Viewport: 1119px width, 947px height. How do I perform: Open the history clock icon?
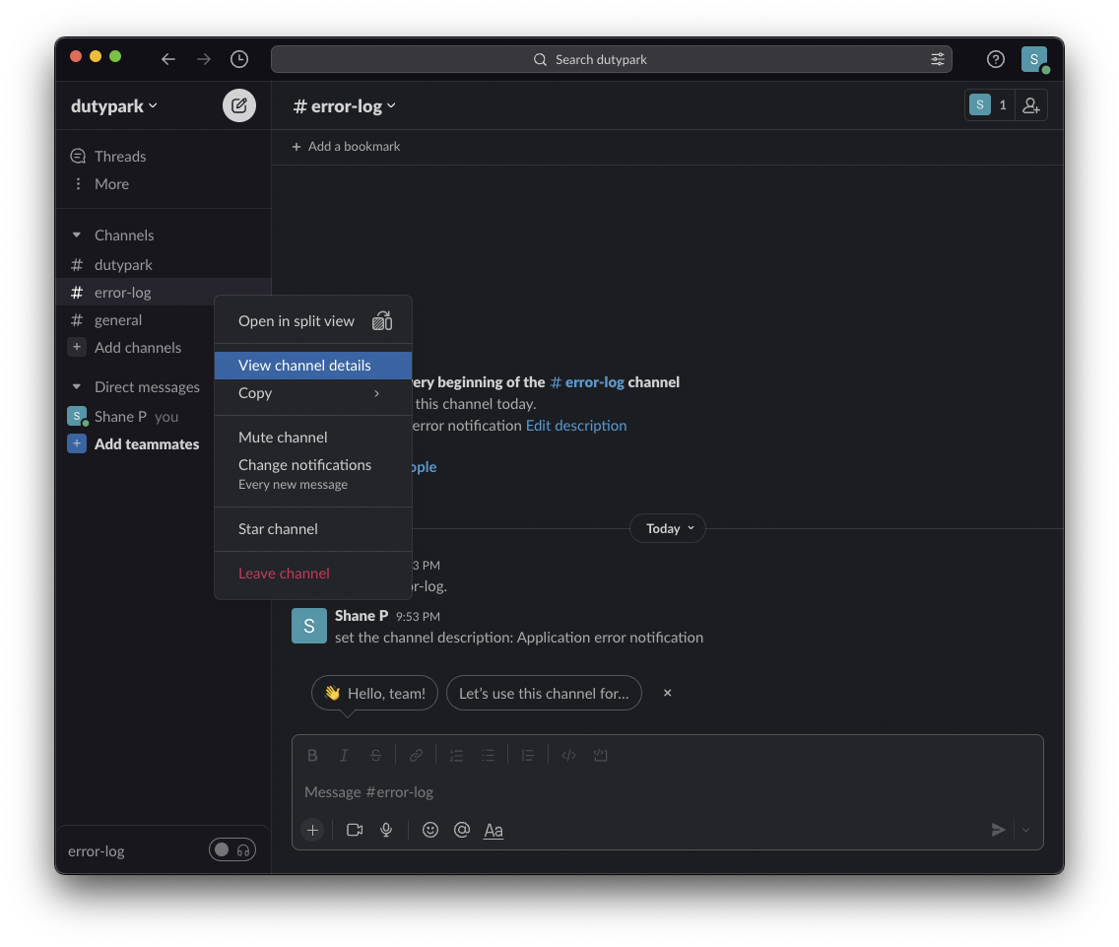click(x=239, y=59)
